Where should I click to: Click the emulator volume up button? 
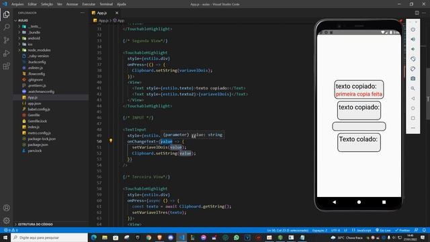coord(413,39)
